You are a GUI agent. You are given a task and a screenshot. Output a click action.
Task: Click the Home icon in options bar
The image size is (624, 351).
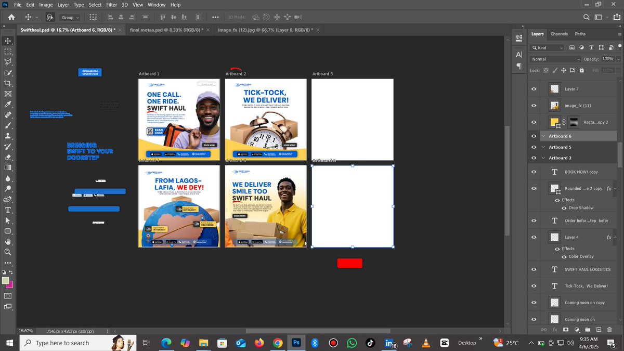coord(11,17)
